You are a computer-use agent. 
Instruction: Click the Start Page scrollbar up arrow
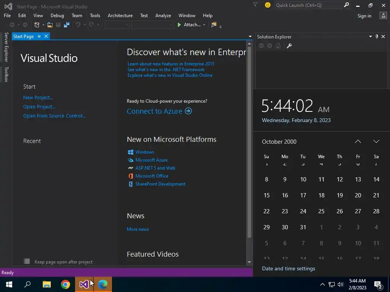[x=249, y=44]
